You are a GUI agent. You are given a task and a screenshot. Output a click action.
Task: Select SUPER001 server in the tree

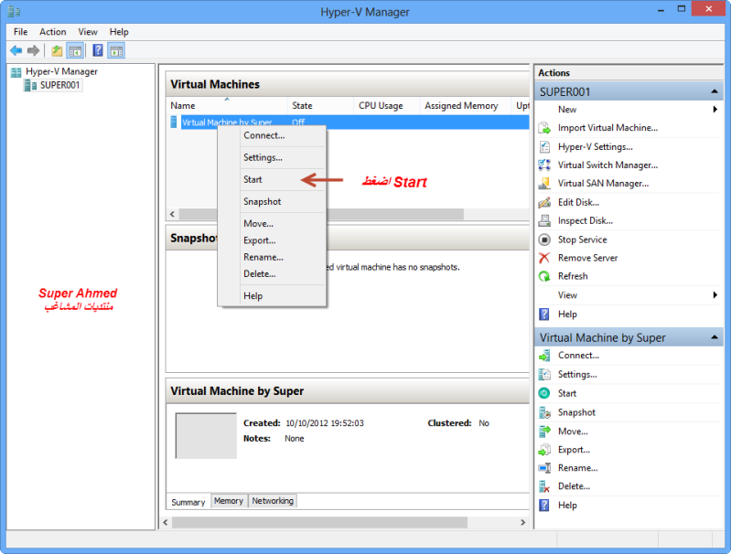pos(59,85)
